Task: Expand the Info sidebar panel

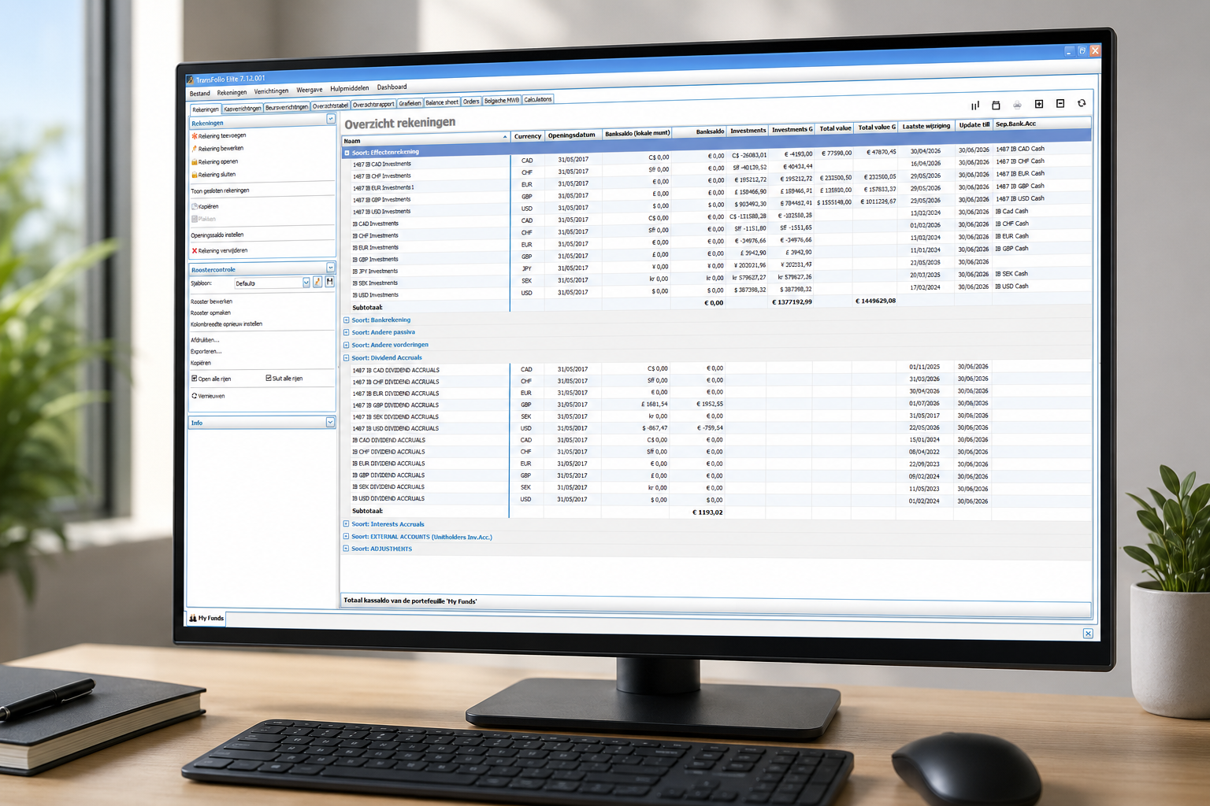Action: click(x=330, y=423)
